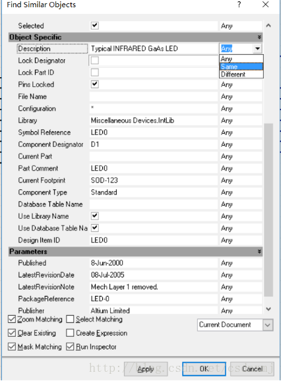
Task: Click the Library 'Any' match cell
Action: click(x=241, y=121)
